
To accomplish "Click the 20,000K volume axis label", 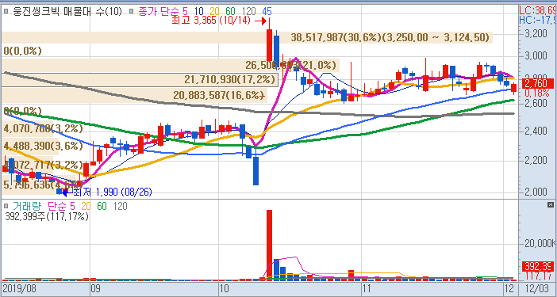I will (540, 243).
